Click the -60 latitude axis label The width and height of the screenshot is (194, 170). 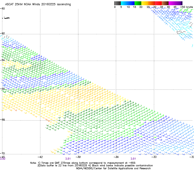2,9
